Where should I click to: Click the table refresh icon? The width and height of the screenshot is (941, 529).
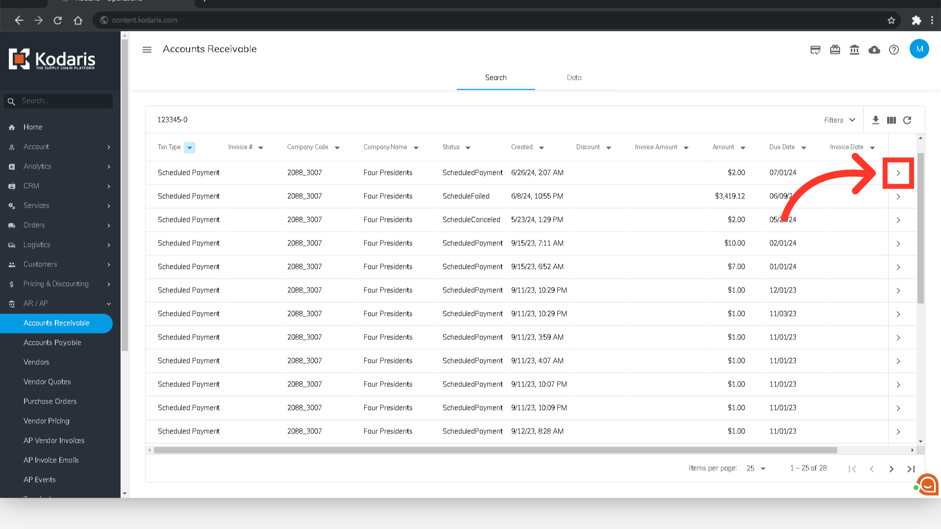(x=907, y=120)
